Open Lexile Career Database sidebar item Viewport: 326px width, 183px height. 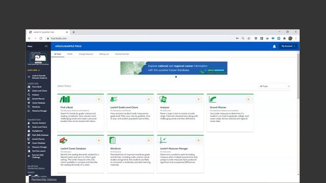coord(39,103)
